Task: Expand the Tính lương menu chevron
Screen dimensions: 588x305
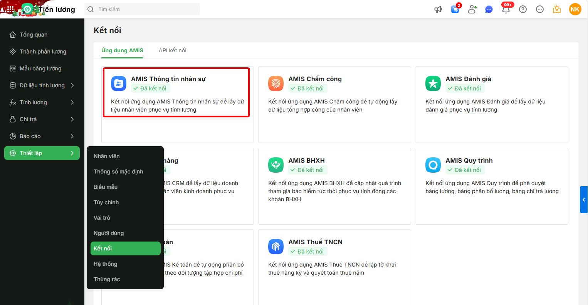Action: pyautogui.click(x=72, y=102)
